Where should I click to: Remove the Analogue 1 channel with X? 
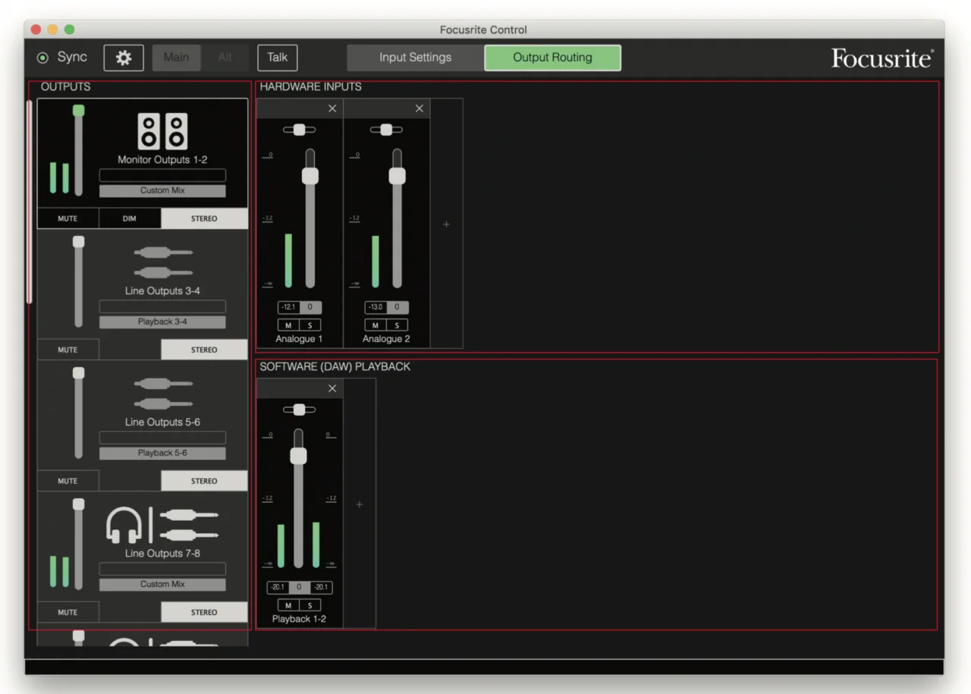[332, 108]
